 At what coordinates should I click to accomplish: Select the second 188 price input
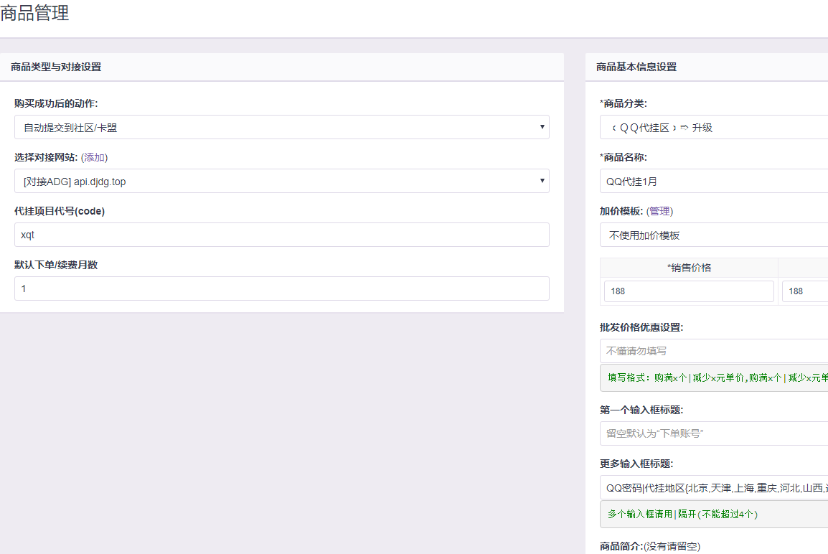pos(804,291)
